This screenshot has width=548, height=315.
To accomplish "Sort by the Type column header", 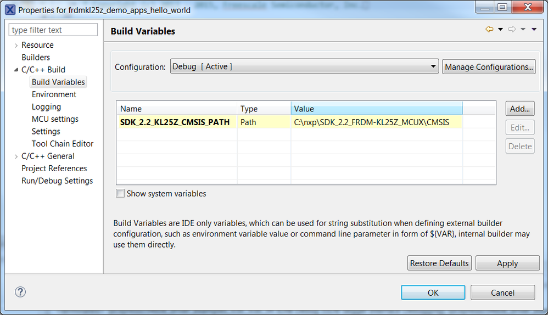I will click(264, 109).
